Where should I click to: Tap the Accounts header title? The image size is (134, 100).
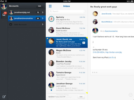14,6
